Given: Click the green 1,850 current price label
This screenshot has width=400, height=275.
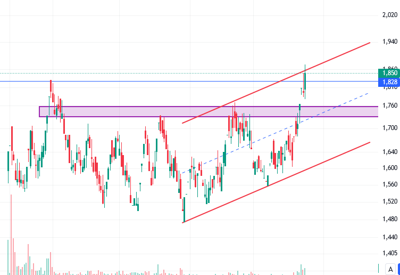Looking at the screenshot, I should click(389, 73).
